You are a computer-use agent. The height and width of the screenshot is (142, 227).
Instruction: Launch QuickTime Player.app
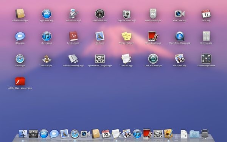pos(180,36)
